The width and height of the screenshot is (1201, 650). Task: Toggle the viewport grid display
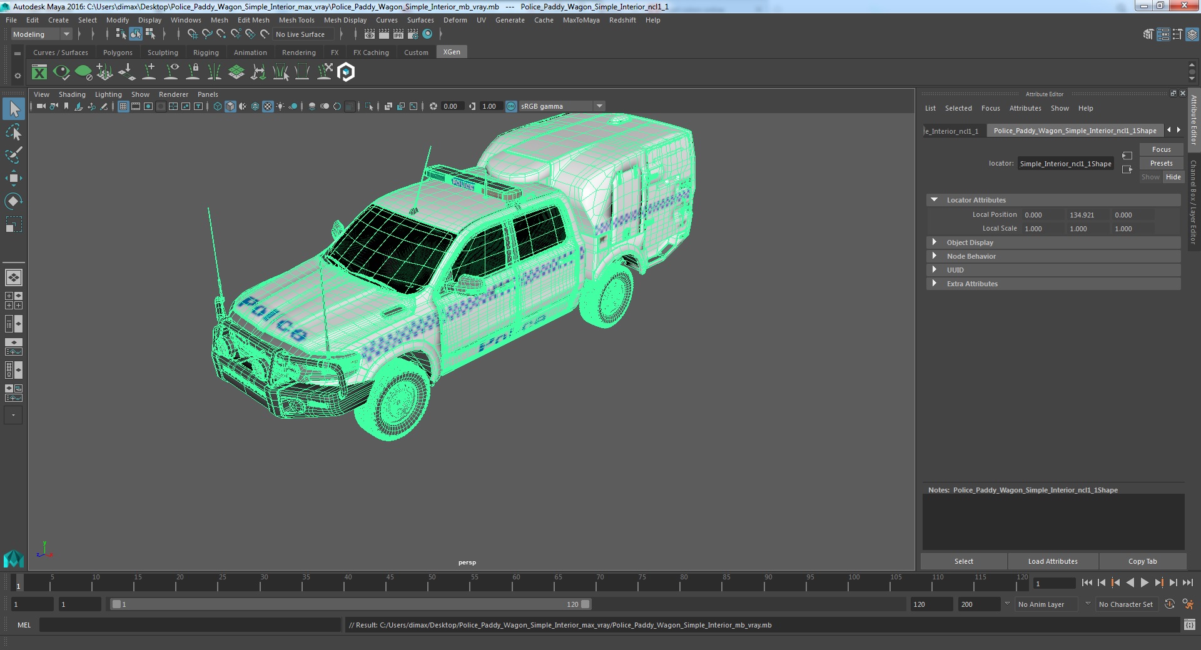(x=123, y=106)
